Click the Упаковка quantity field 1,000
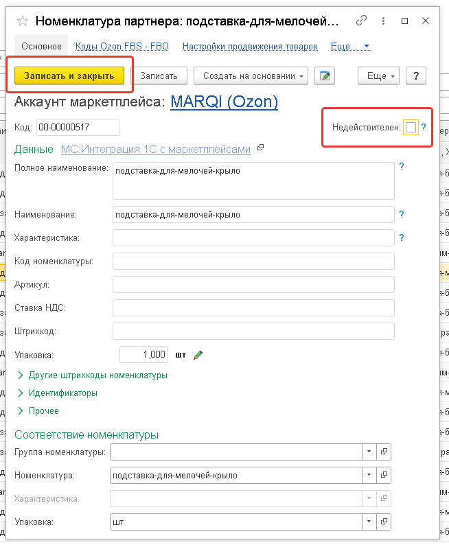This screenshot has height=547, width=449. pyautogui.click(x=143, y=355)
